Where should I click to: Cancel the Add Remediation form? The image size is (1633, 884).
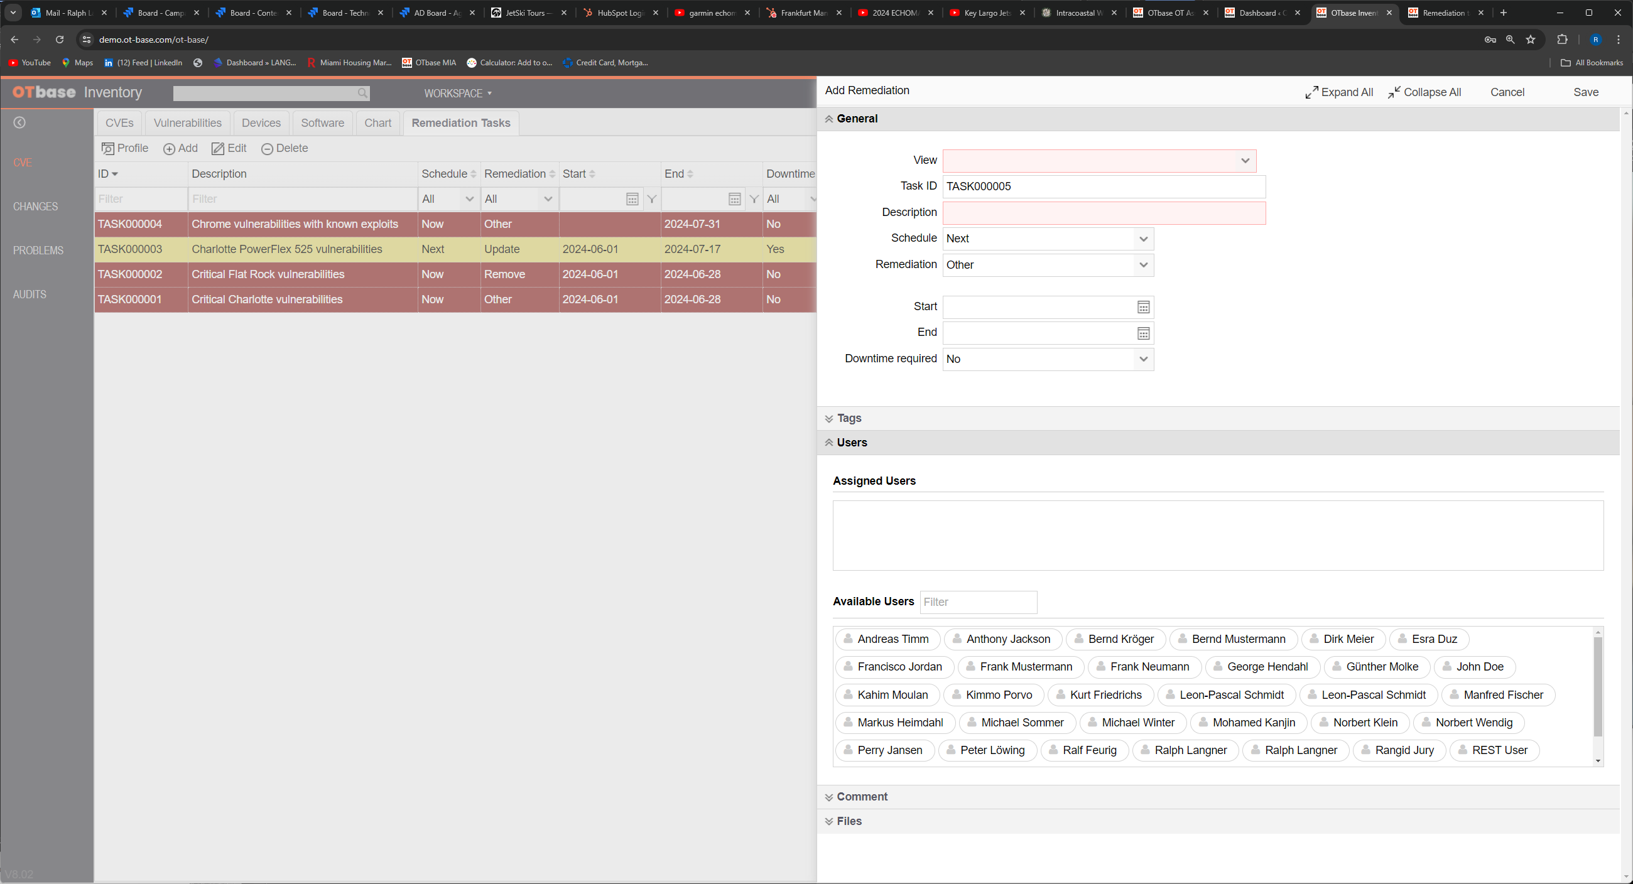(1507, 92)
